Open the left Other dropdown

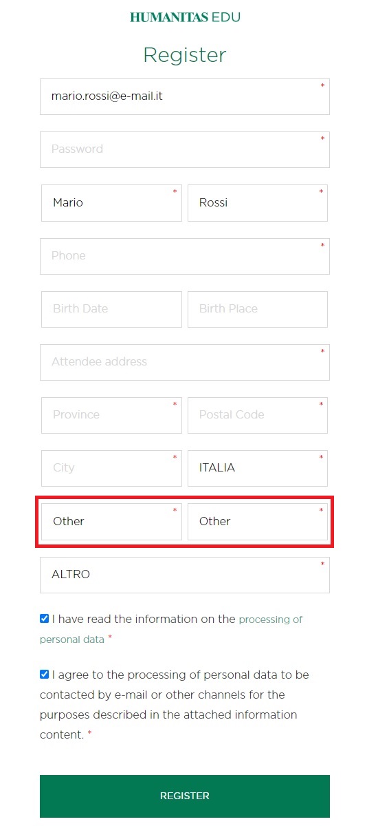click(x=111, y=522)
